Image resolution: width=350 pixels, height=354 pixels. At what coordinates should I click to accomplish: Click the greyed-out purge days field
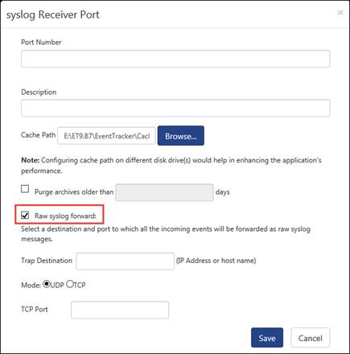(x=164, y=192)
